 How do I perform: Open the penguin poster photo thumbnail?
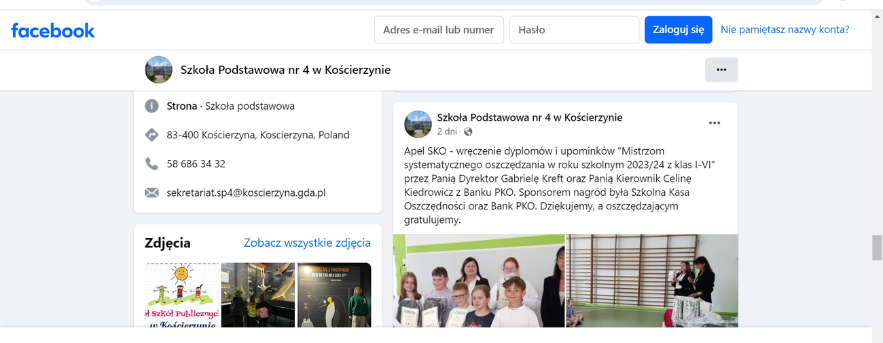pyautogui.click(x=334, y=295)
